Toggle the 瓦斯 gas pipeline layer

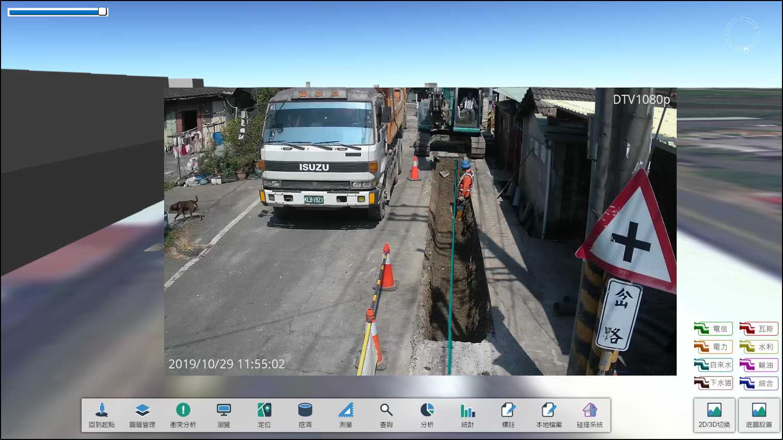click(x=758, y=329)
